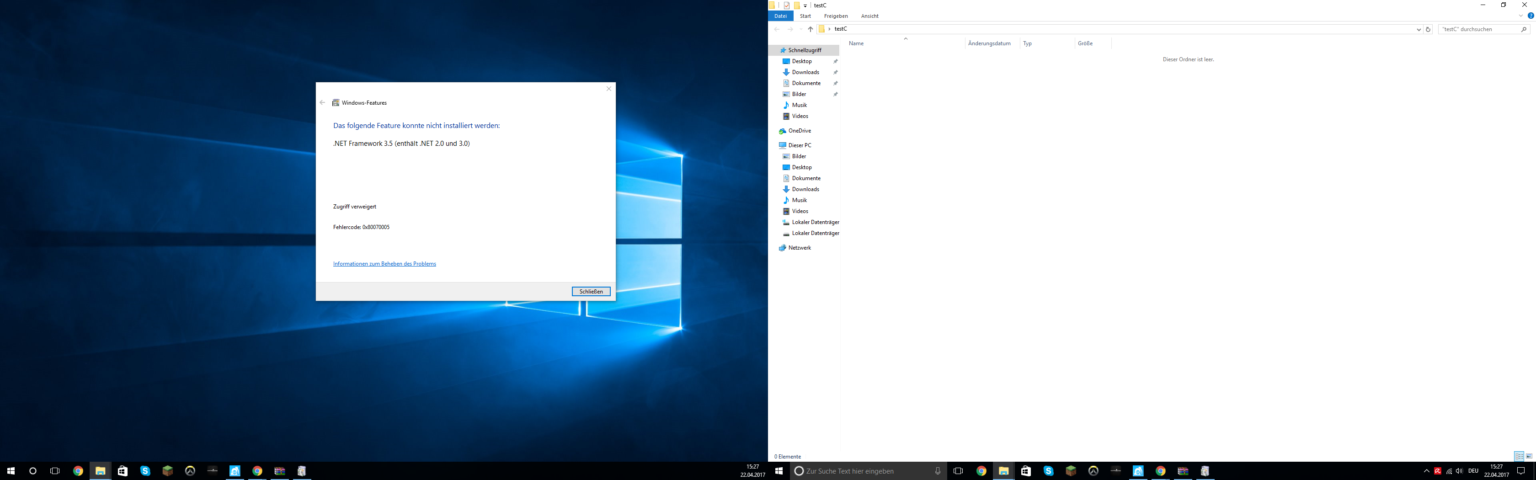Refresh the testC folder view
This screenshot has width=1536, height=480.
pyautogui.click(x=1428, y=29)
